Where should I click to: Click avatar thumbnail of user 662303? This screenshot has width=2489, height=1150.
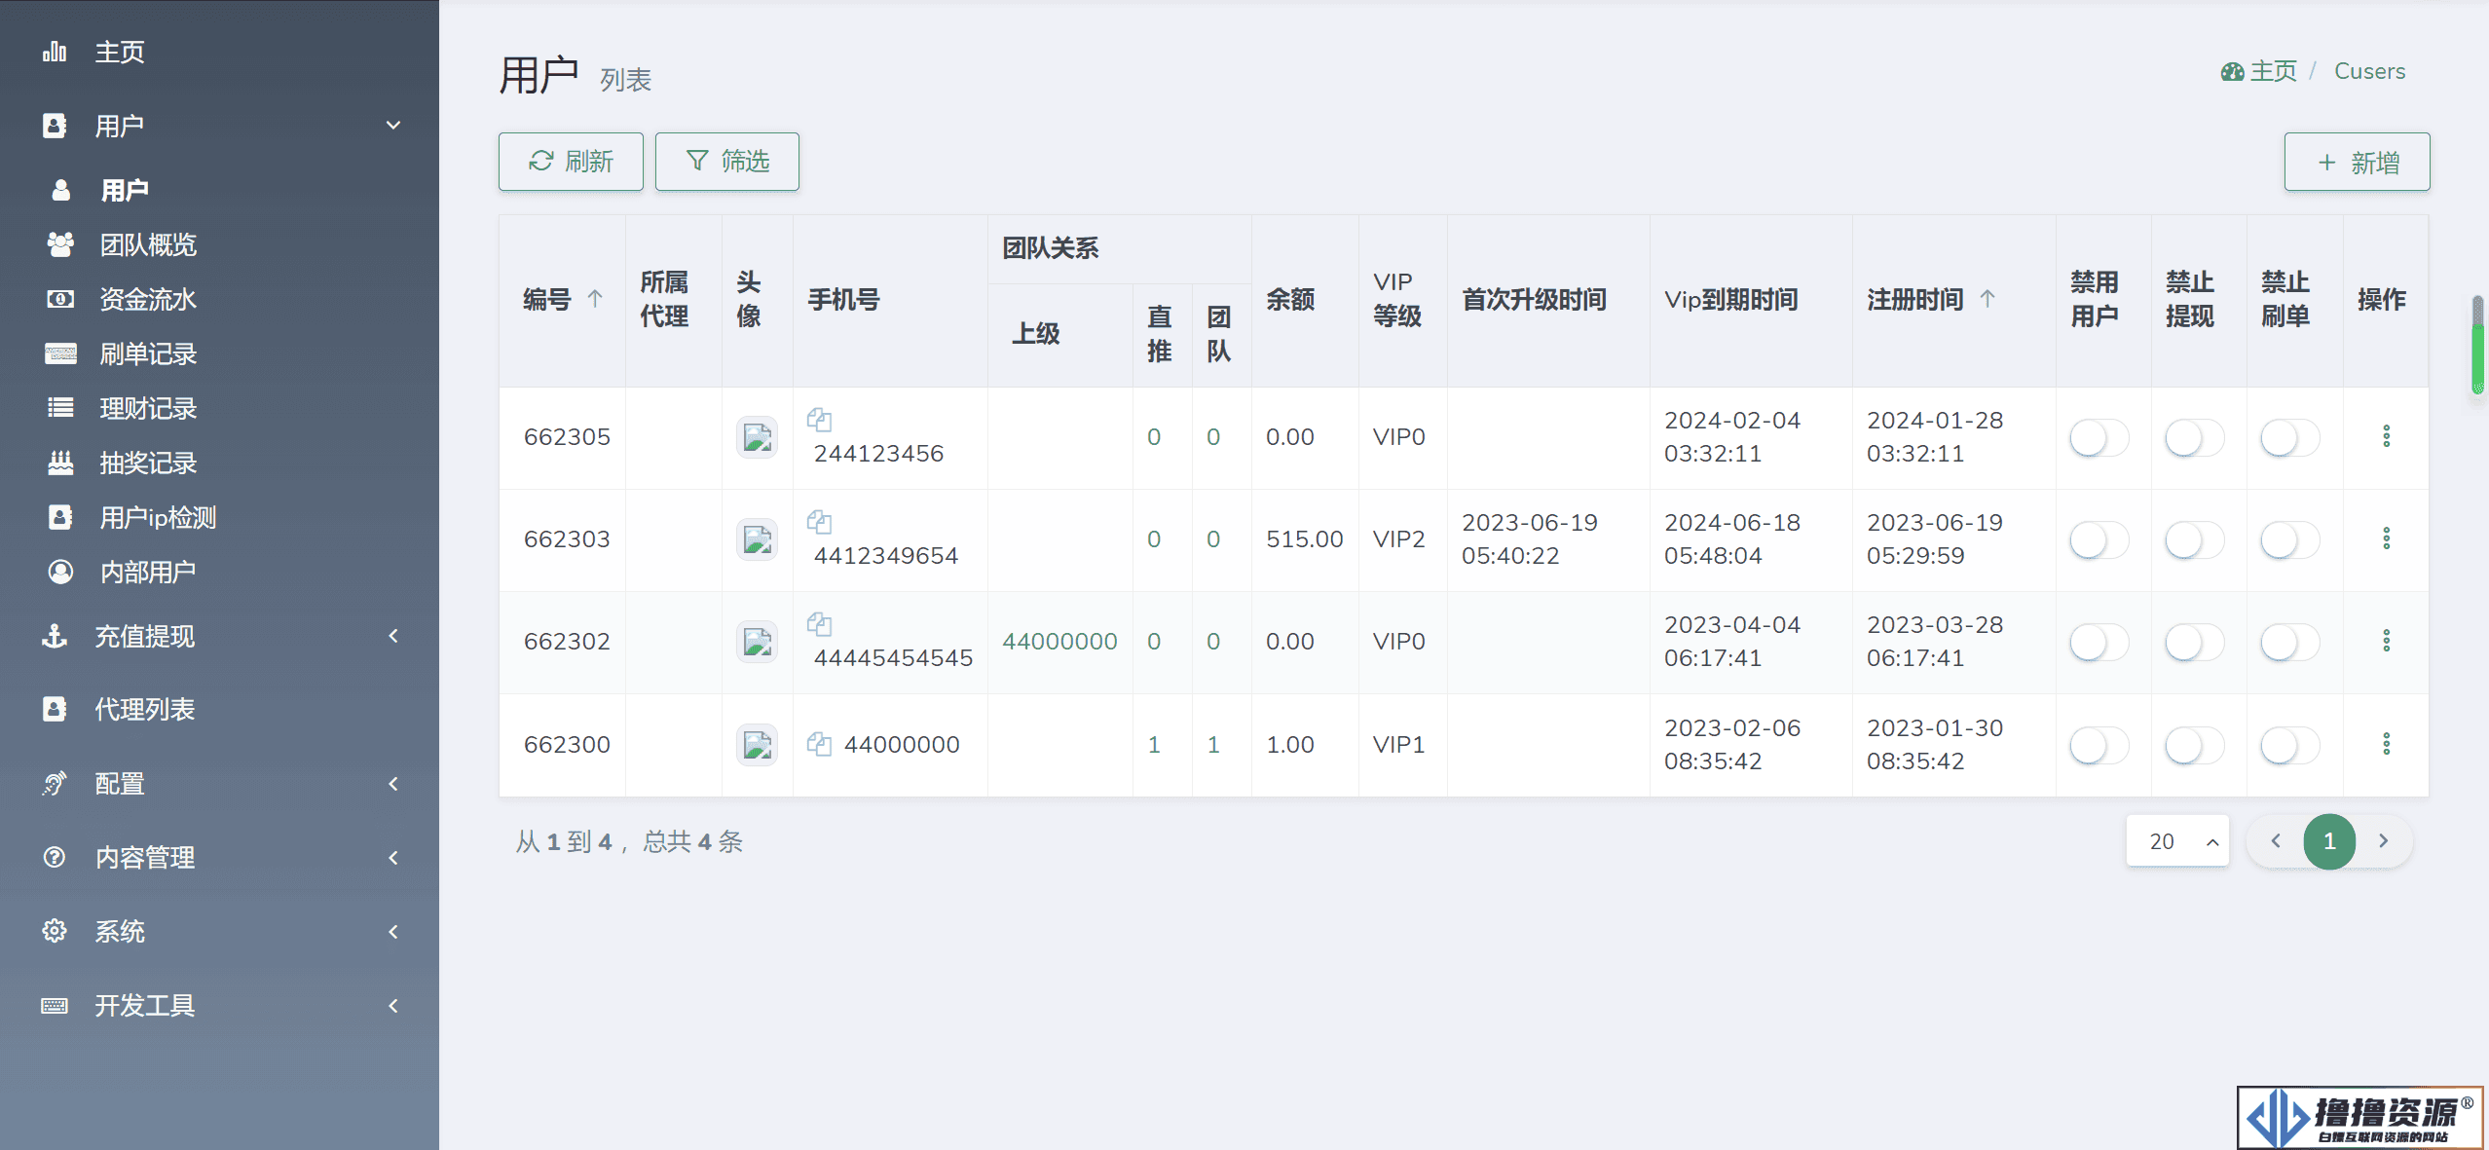(757, 539)
